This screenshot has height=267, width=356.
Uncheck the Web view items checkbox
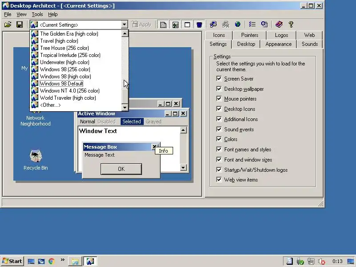[x=219, y=180]
